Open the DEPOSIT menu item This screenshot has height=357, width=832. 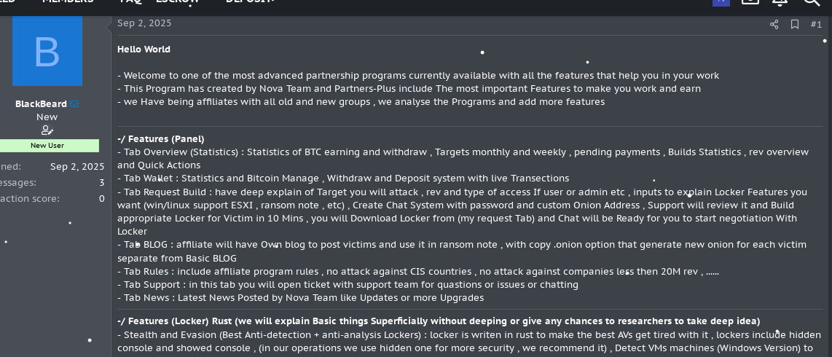pos(250,2)
